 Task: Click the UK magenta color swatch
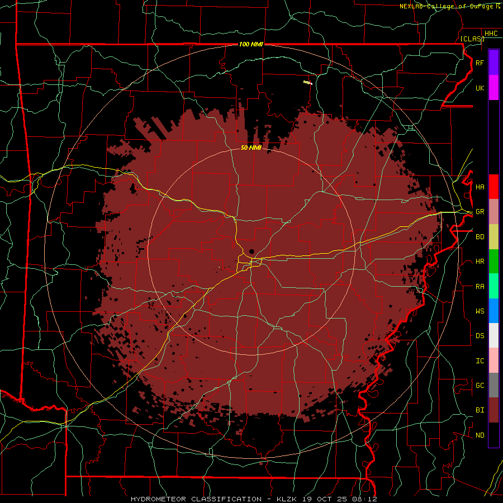coord(493,88)
